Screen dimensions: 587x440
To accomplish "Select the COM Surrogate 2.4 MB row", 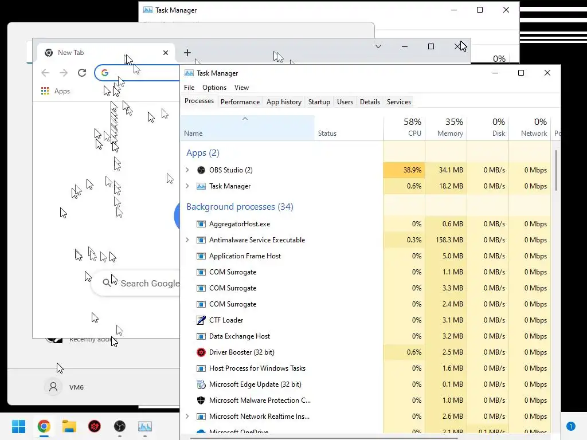I will pos(366,304).
